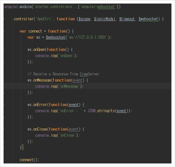The width and height of the screenshot is (175, 167).
Task: Click "log" on the highlighted 'onMessage' line
Action: pos(54,86)
